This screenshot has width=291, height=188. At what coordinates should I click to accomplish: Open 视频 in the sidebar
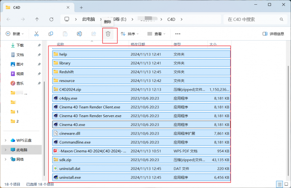(x=20, y=74)
